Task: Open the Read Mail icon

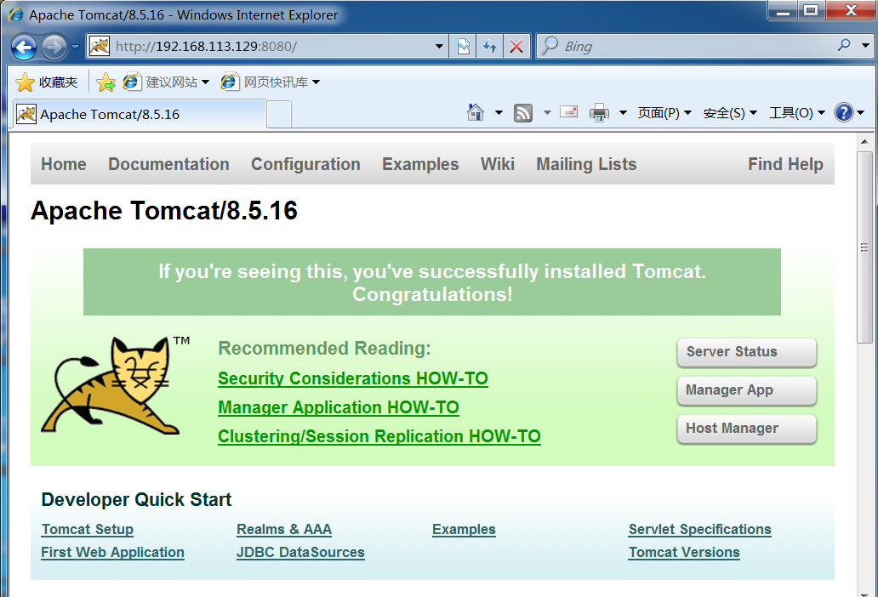Action: [x=568, y=111]
